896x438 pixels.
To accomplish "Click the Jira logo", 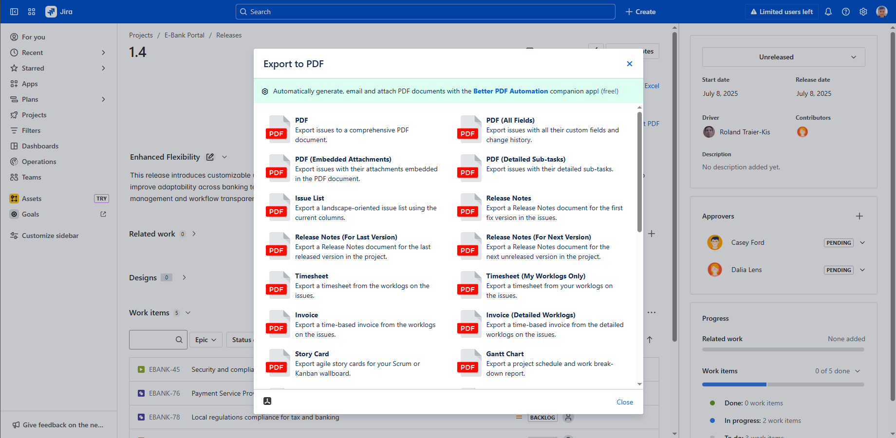I will [x=59, y=12].
